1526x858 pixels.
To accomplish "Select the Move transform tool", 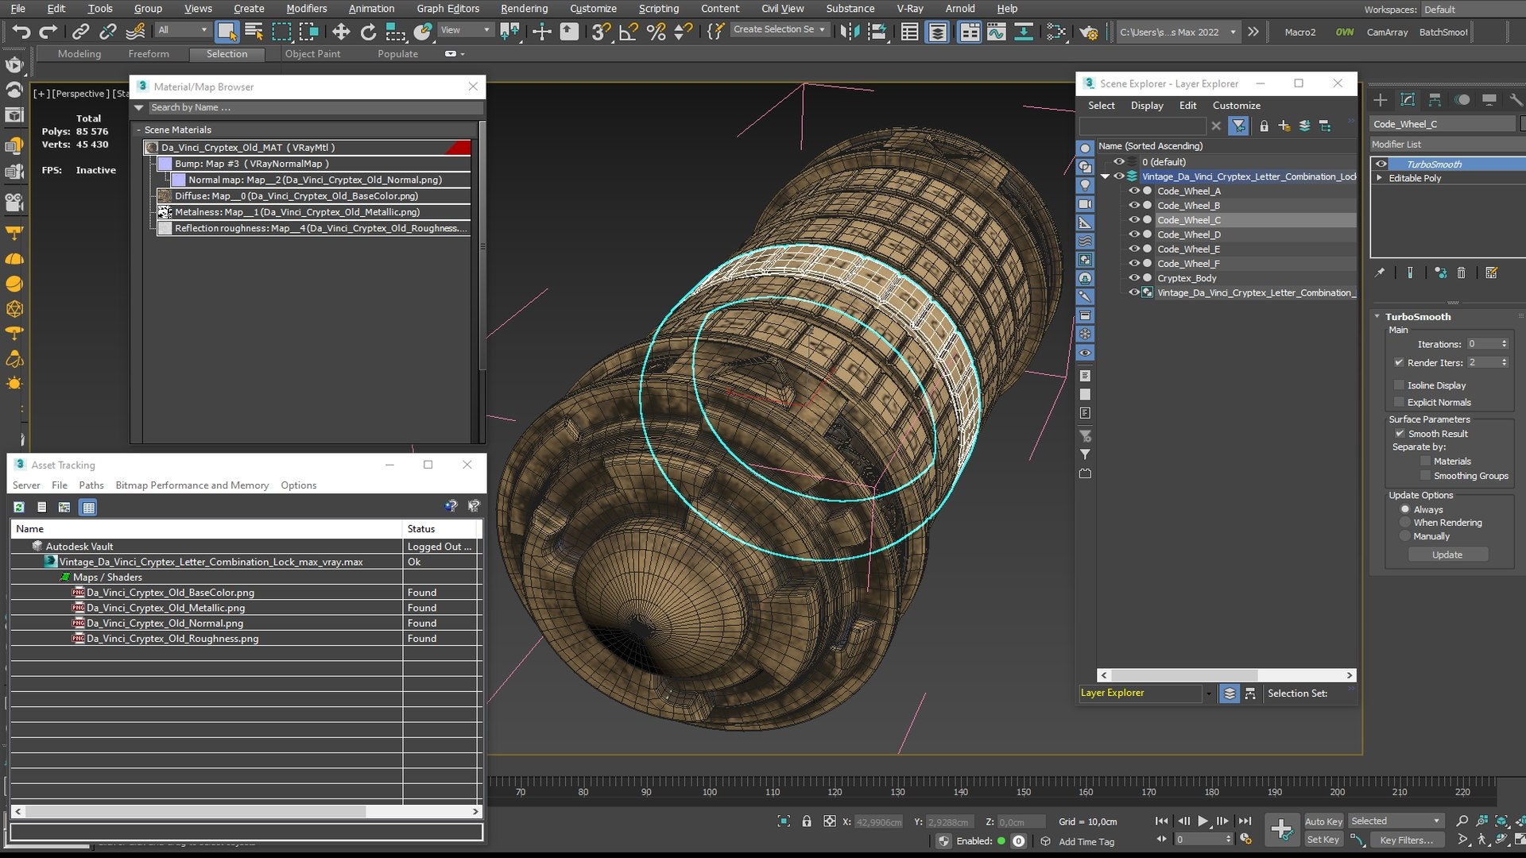I will click(341, 32).
